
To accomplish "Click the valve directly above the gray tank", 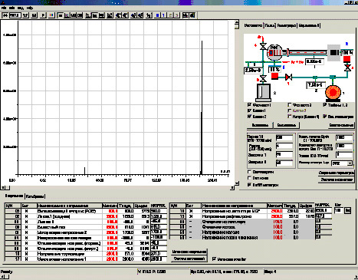I will [263, 78].
